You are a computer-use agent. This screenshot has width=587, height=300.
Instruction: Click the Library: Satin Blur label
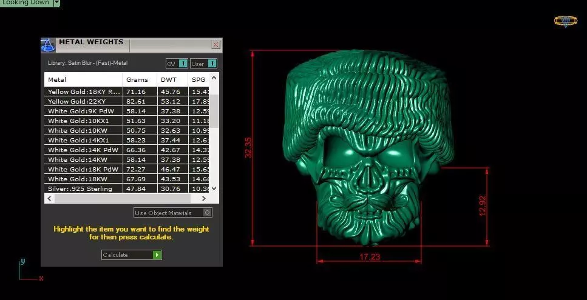[87, 63]
